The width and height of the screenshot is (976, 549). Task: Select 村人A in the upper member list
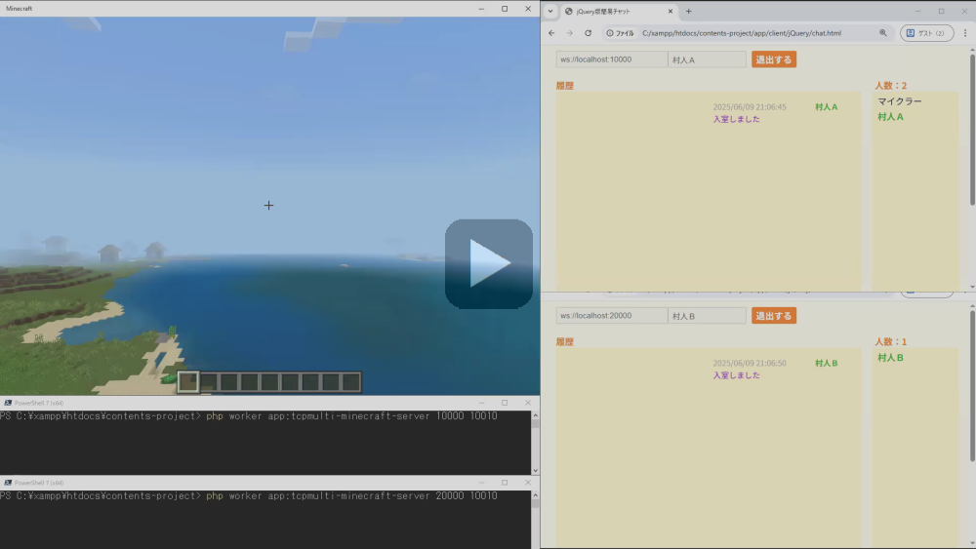[x=890, y=117]
